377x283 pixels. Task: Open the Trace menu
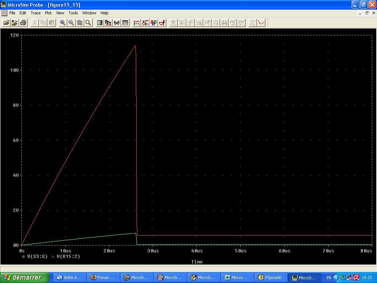point(36,13)
